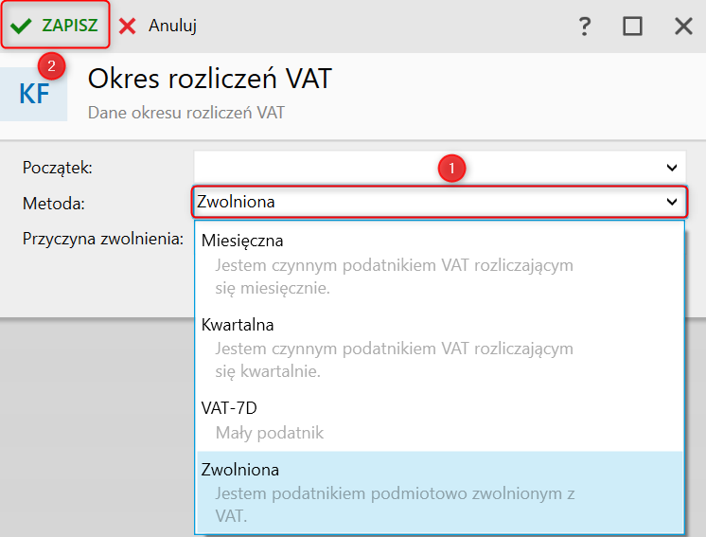Collapse the Metoda dropdown using its arrow
The height and width of the screenshot is (537, 706).
[x=672, y=202]
